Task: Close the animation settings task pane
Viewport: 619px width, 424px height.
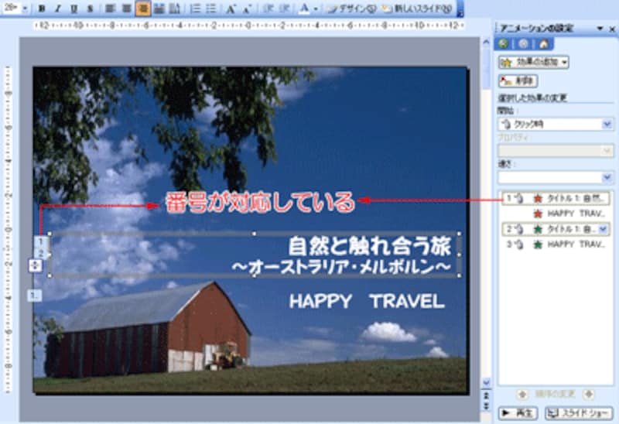Action: coord(612,29)
